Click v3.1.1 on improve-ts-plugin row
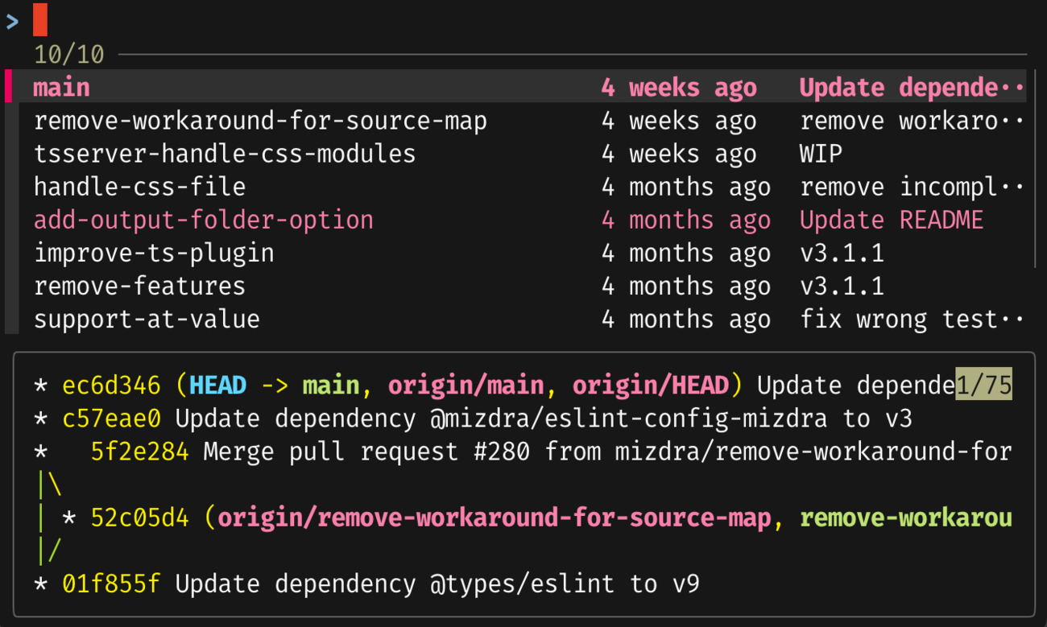Image resolution: width=1047 pixels, height=627 pixels. [x=842, y=253]
